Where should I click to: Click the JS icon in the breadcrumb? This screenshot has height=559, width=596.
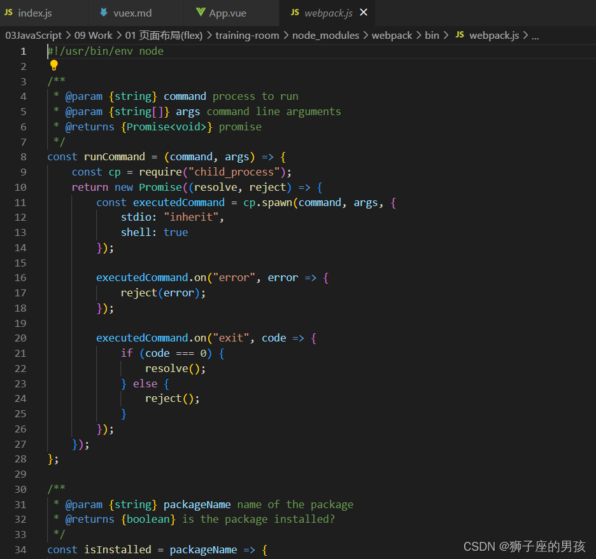(460, 35)
